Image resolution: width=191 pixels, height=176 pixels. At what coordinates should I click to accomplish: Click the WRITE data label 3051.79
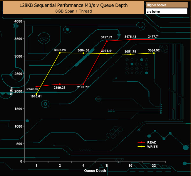coord(130,52)
